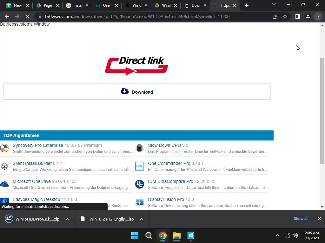Image resolution: width=325 pixels, height=243 pixels.
Task: Click the forward navigation arrow
Action: [x=17, y=16]
